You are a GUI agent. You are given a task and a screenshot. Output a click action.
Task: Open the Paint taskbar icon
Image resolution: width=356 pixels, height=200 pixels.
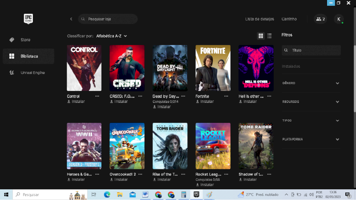tap(209, 195)
